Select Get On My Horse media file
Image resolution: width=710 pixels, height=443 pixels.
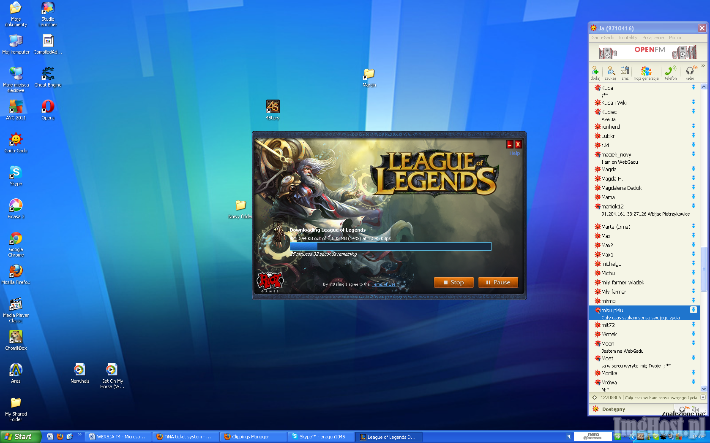[x=112, y=376]
